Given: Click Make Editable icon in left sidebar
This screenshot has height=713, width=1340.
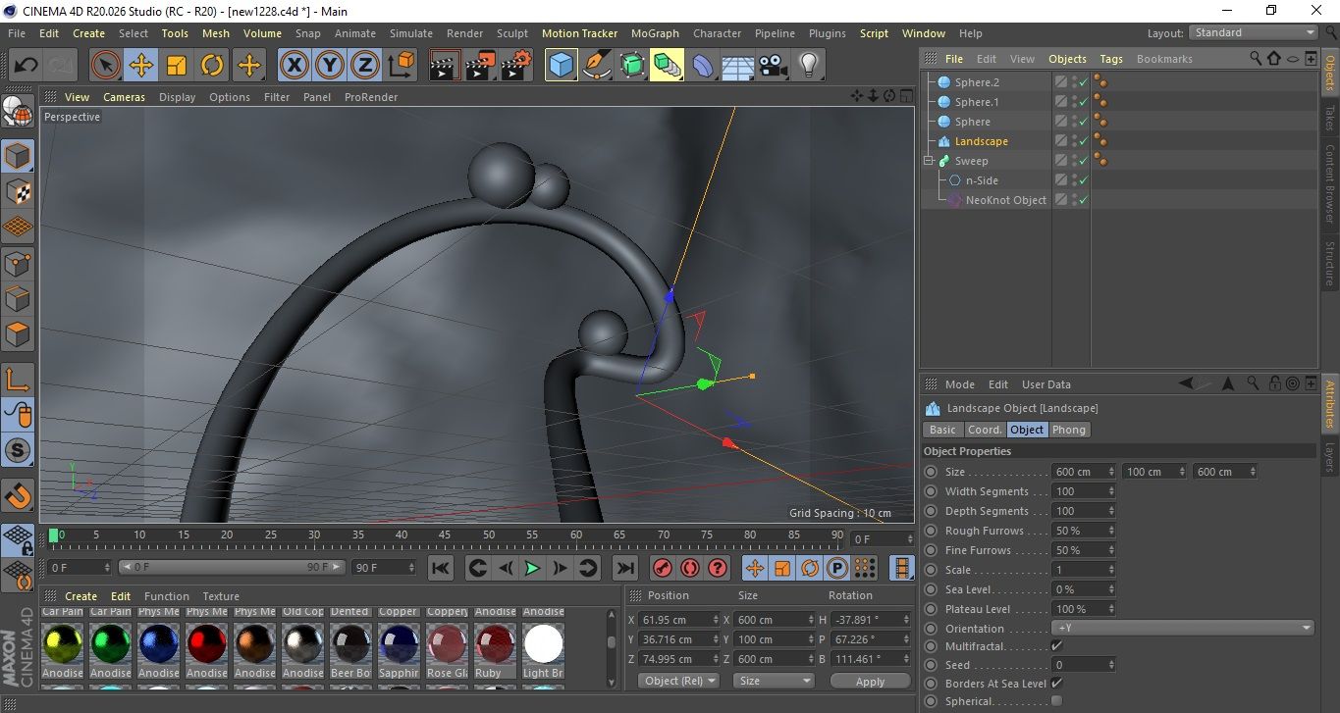Looking at the screenshot, I should click(18, 112).
